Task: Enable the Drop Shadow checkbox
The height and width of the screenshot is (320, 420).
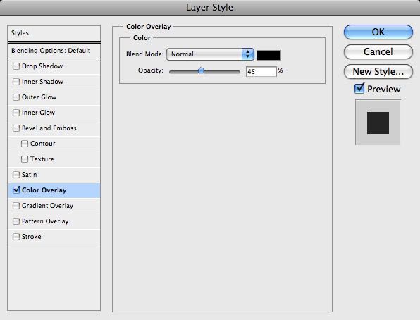Action: pos(16,66)
